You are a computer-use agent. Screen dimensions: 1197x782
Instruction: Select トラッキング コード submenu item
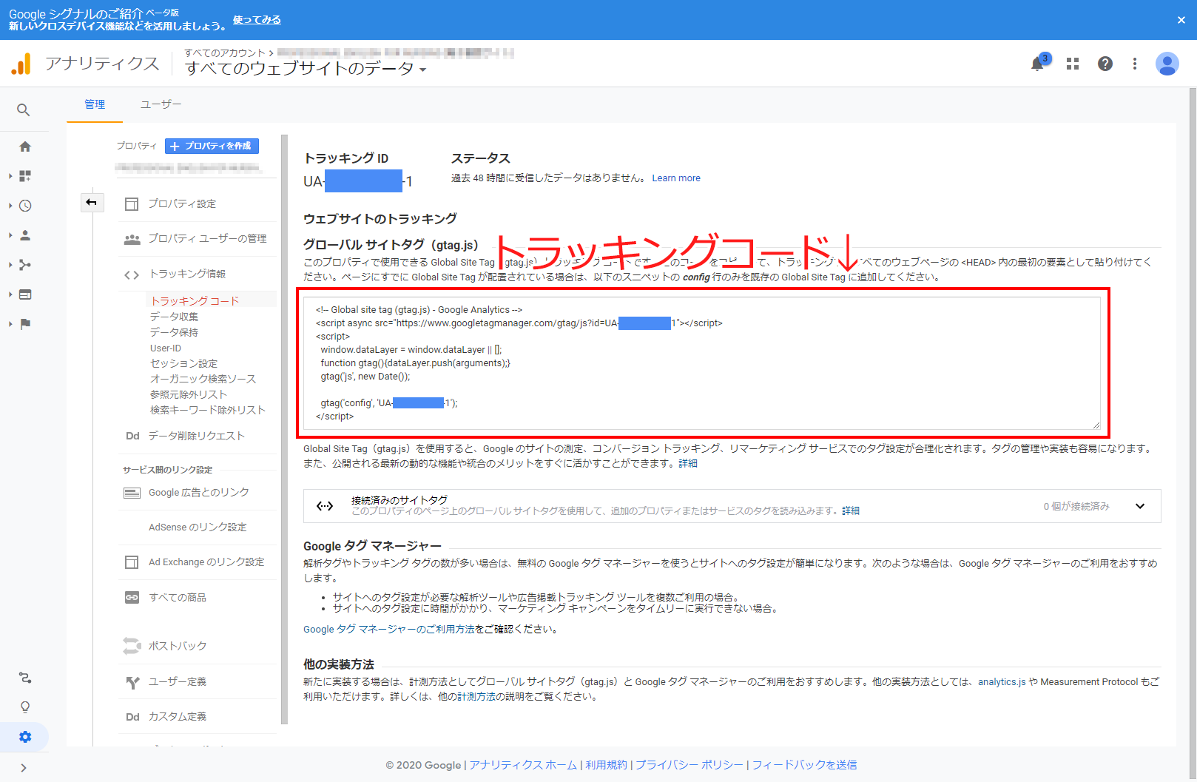[x=195, y=300]
